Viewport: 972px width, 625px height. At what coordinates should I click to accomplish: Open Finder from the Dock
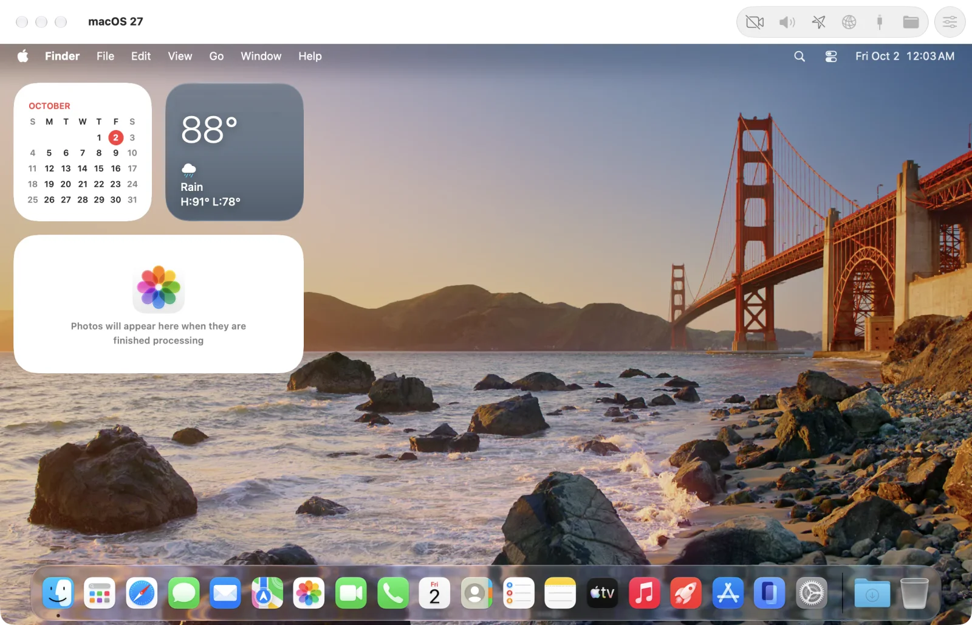coord(58,593)
